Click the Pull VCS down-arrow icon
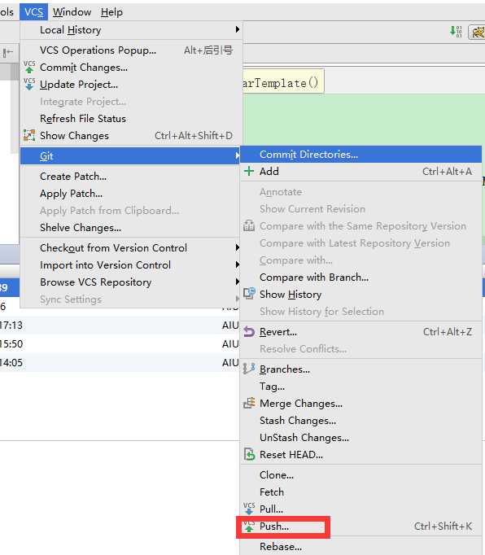Viewport: 485px width, 555px height. pyautogui.click(x=249, y=509)
